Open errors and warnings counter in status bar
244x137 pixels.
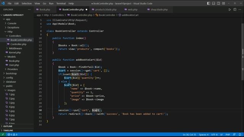pos(13,134)
